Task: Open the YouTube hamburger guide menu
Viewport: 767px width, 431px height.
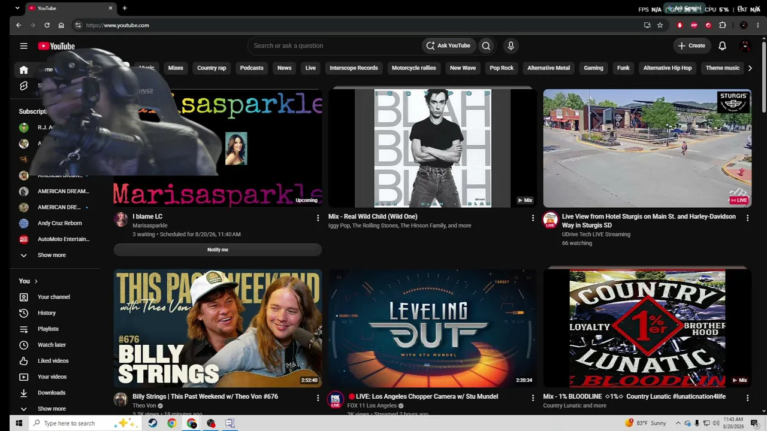Action: [x=23, y=45]
